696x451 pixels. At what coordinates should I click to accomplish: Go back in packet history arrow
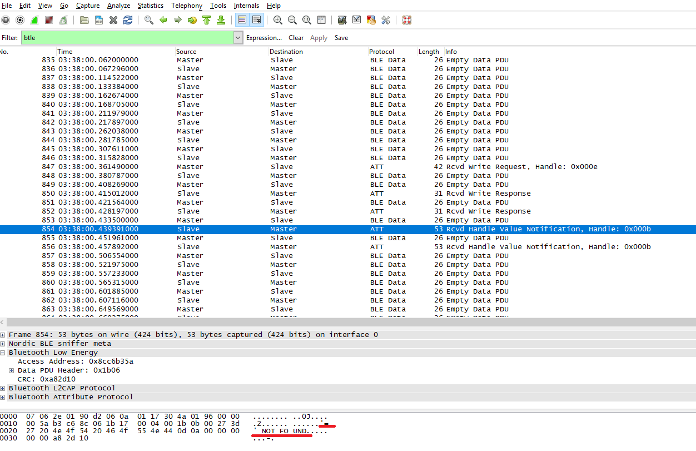tap(163, 20)
